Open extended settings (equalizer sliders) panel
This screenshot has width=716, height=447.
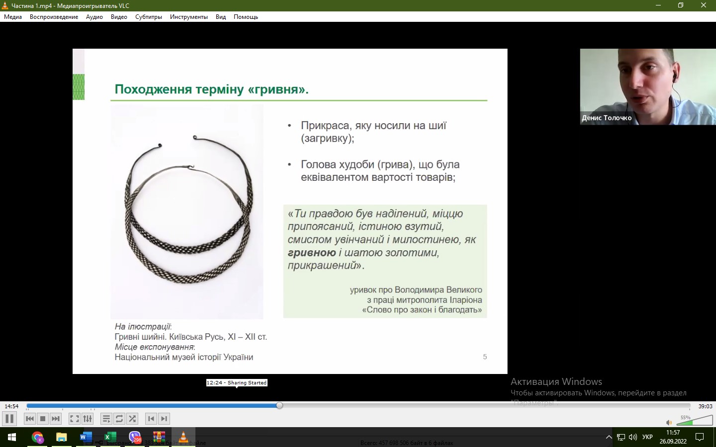(x=88, y=419)
